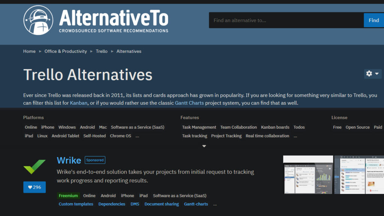Filter by the Linux platform
The width and height of the screenshot is (384, 216).
point(42,136)
